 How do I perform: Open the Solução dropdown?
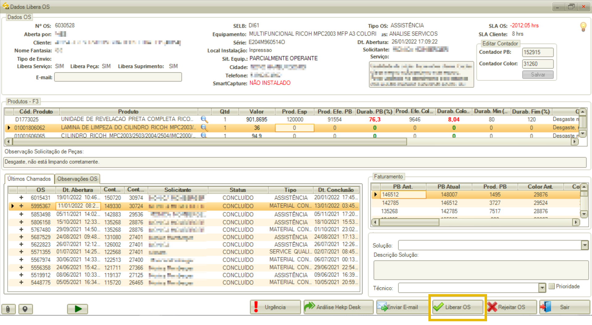[585, 245]
